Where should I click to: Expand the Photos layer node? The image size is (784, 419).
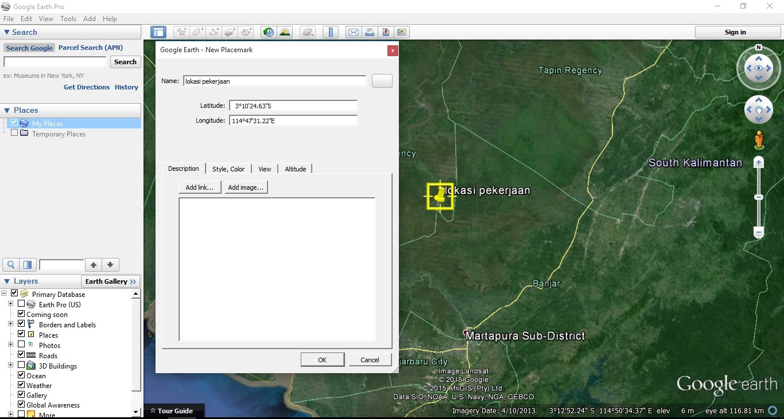coord(11,345)
